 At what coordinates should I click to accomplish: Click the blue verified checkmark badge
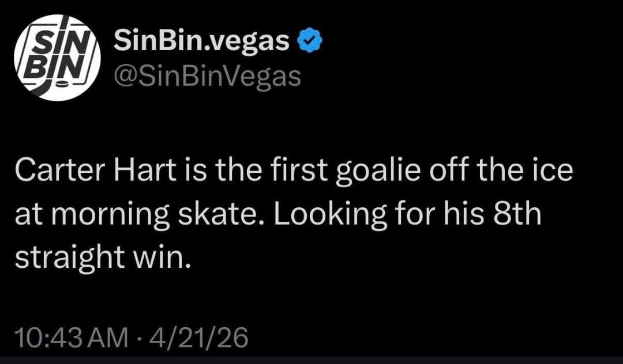click(x=309, y=41)
